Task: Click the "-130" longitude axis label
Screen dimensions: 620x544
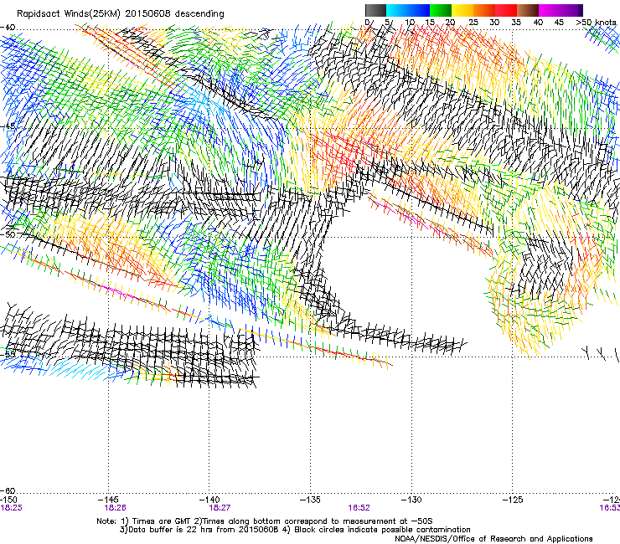Action: click(411, 500)
